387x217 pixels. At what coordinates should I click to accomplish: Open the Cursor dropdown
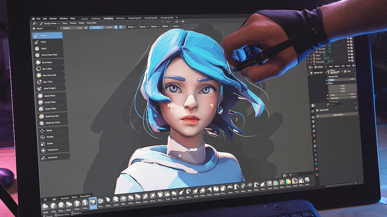(177, 26)
